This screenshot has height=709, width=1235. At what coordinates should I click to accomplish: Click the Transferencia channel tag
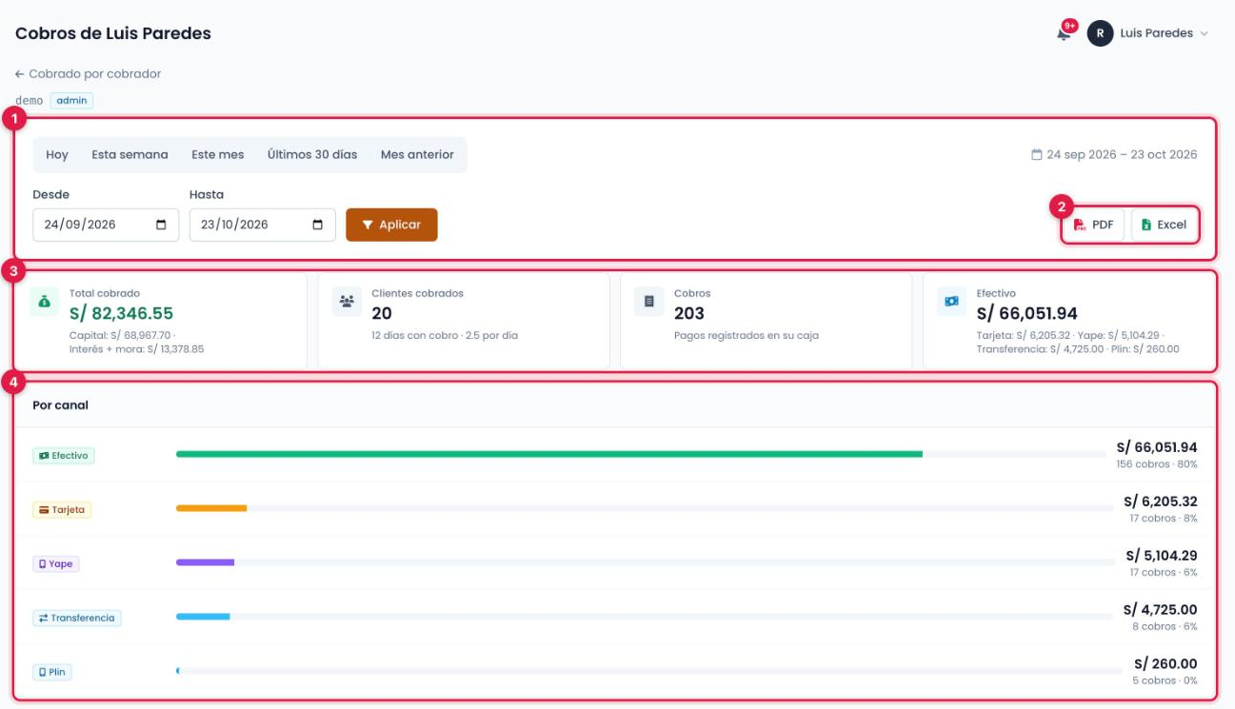[77, 619]
